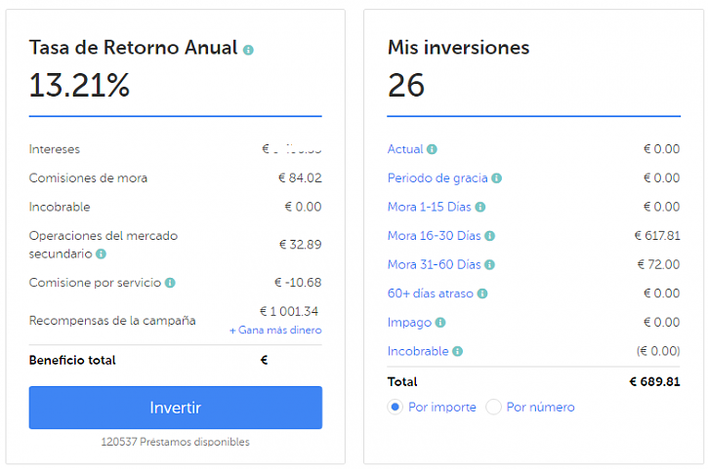Viewport: 708px width, 469px height.
Task: Click info icon beside Incobrable in investments
Action: (457, 351)
